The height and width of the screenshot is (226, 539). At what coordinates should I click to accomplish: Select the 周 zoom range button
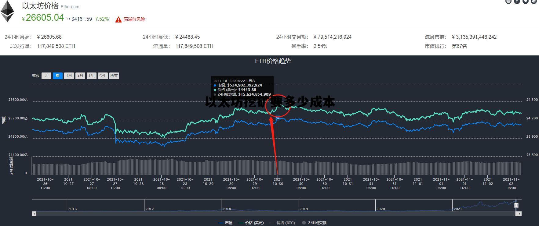coord(57,76)
